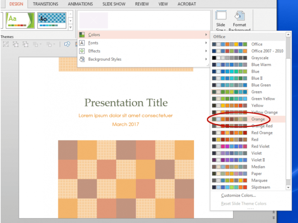
Task: Apply the Grayscale color scheme
Action: [248, 58]
